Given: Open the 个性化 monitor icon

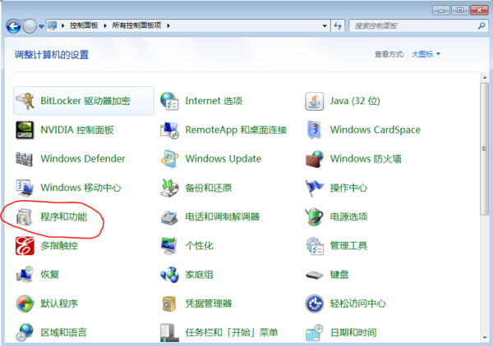Looking at the screenshot, I should pyautogui.click(x=169, y=246).
